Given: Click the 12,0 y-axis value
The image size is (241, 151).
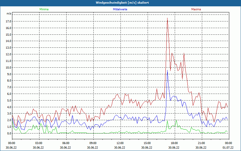Looking at the screenshot, I should [x=9, y=54].
